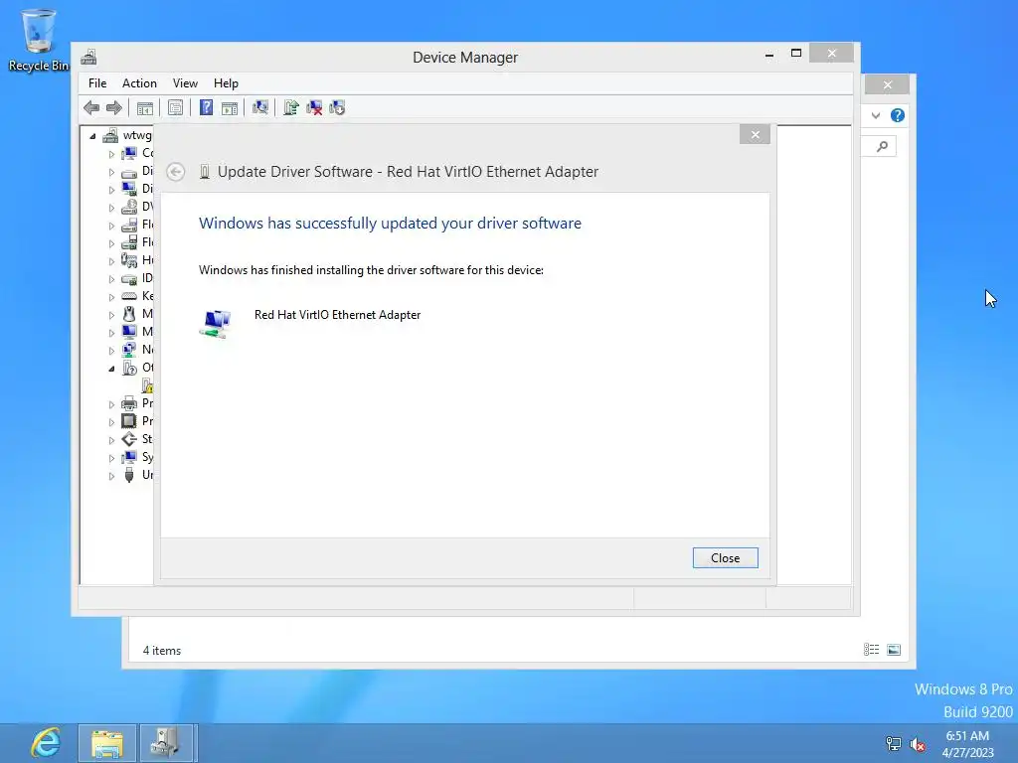The image size is (1018, 763).
Task: Click the Uninstall device icon with red X
Action: click(x=314, y=107)
